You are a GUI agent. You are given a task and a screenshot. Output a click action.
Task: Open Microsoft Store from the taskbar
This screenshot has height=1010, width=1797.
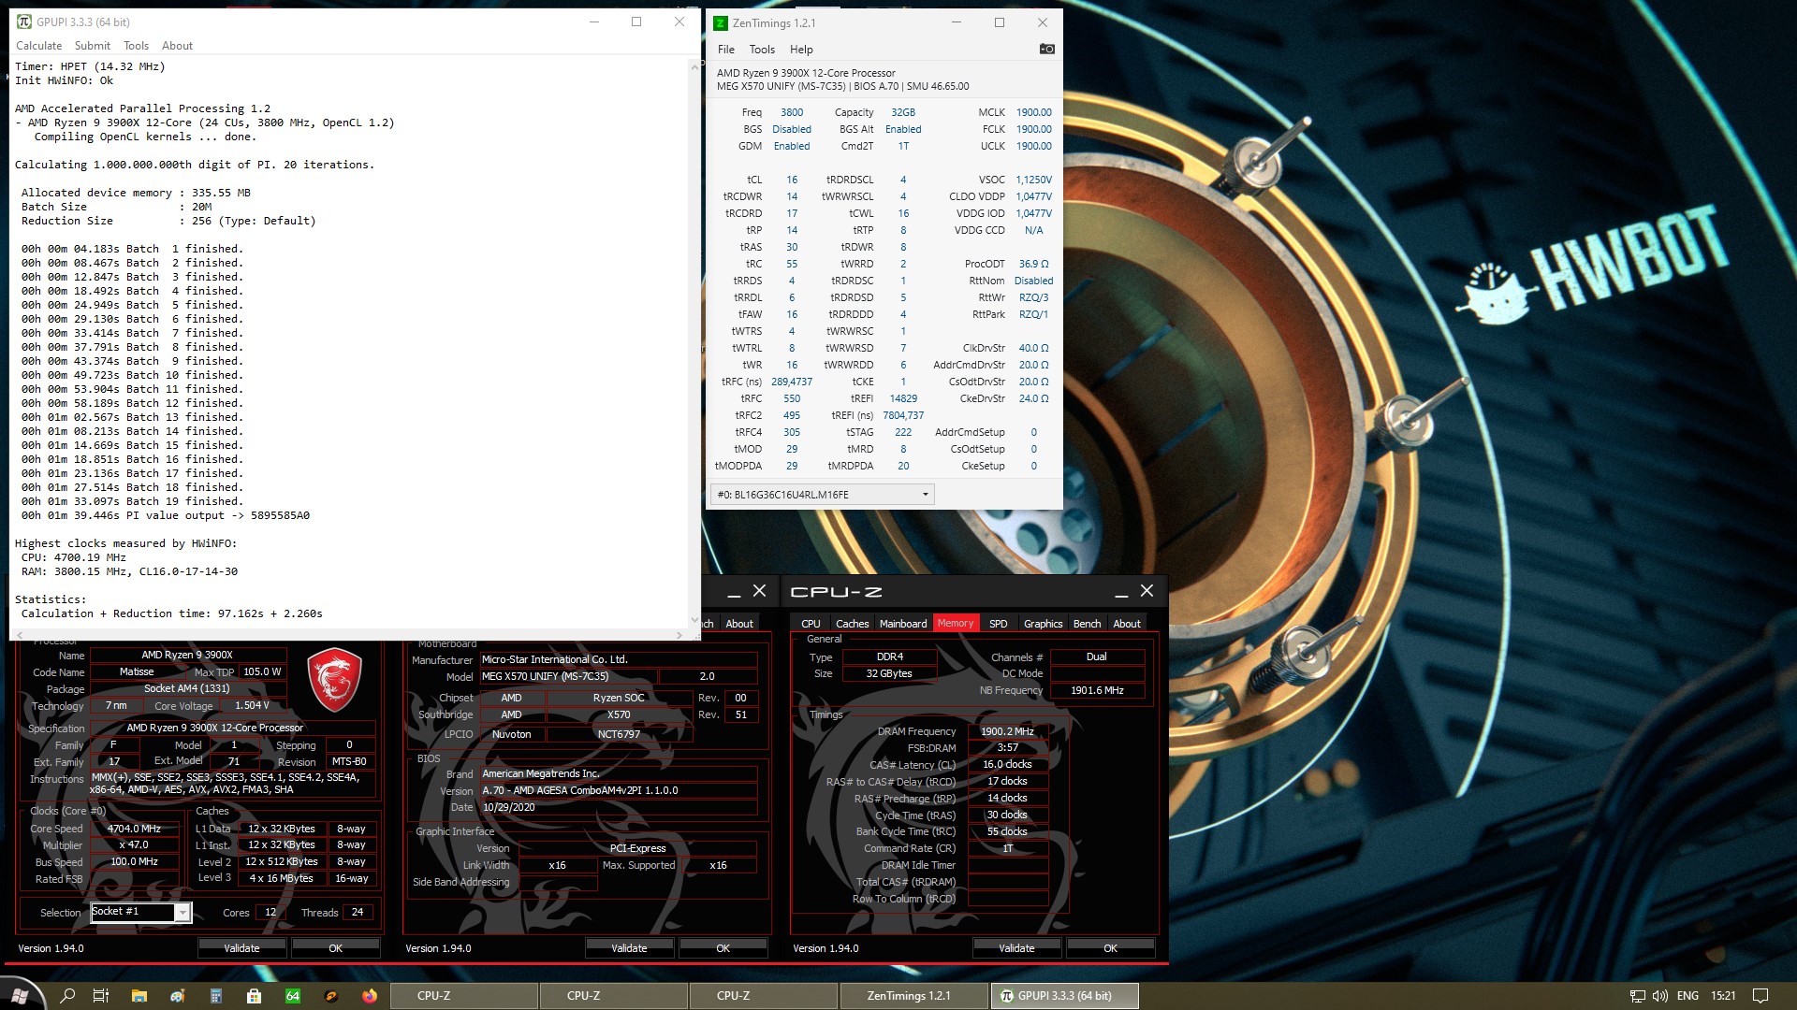point(254,996)
